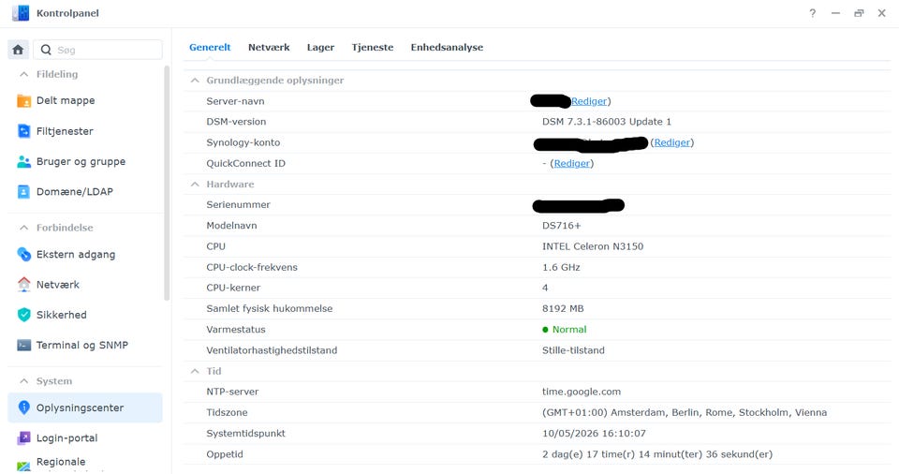Collapse the Tid section
This screenshot has width=899, height=474.
click(x=195, y=371)
